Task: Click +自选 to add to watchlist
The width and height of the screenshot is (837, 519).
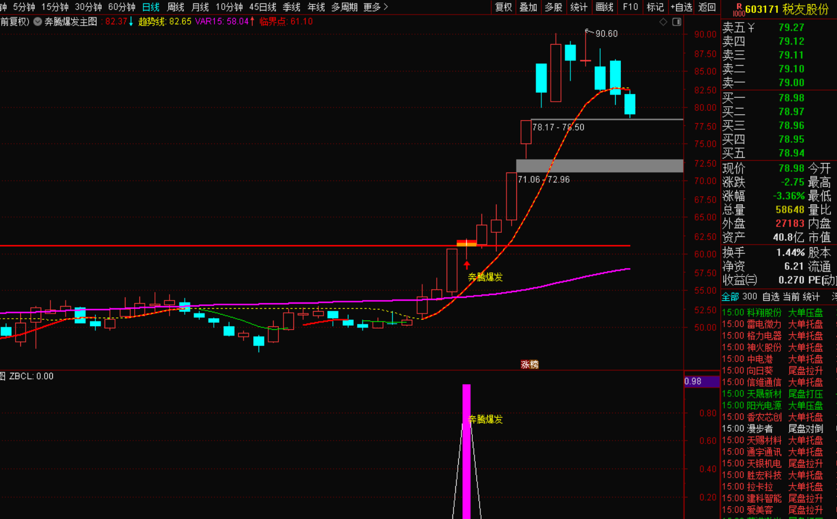Action: (x=681, y=7)
